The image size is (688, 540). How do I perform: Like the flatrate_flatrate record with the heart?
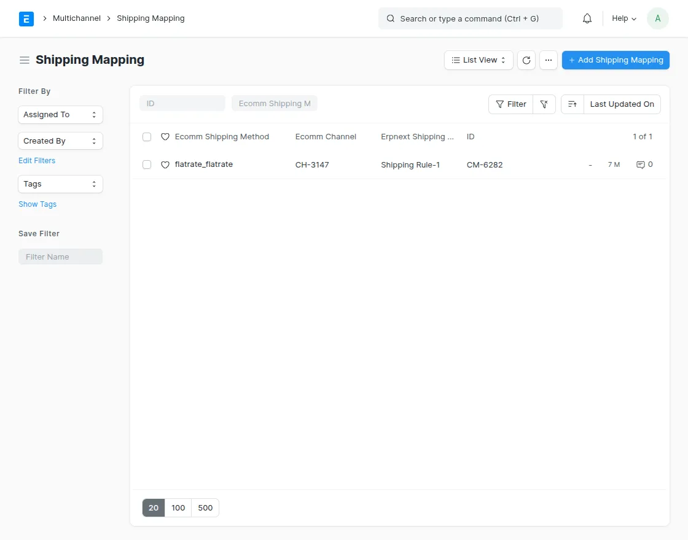tap(165, 164)
